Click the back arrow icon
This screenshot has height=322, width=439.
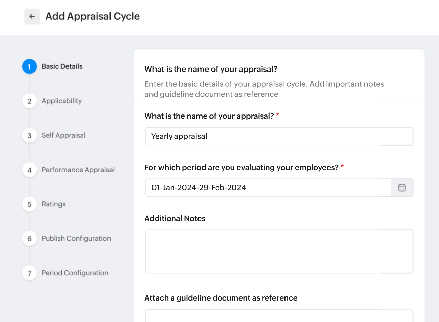(32, 16)
